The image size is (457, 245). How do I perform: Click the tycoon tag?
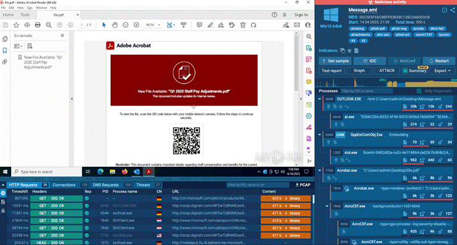444,34
